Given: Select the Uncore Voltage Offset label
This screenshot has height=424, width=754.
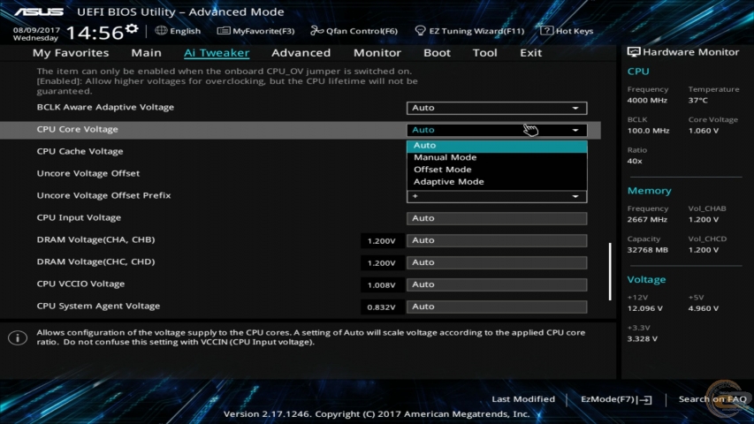Looking at the screenshot, I should tap(88, 173).
